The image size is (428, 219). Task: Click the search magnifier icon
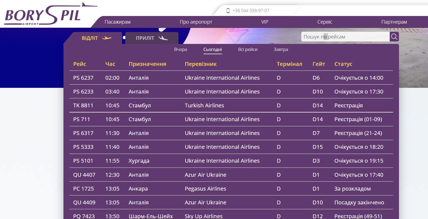click(x=394, y=37)
